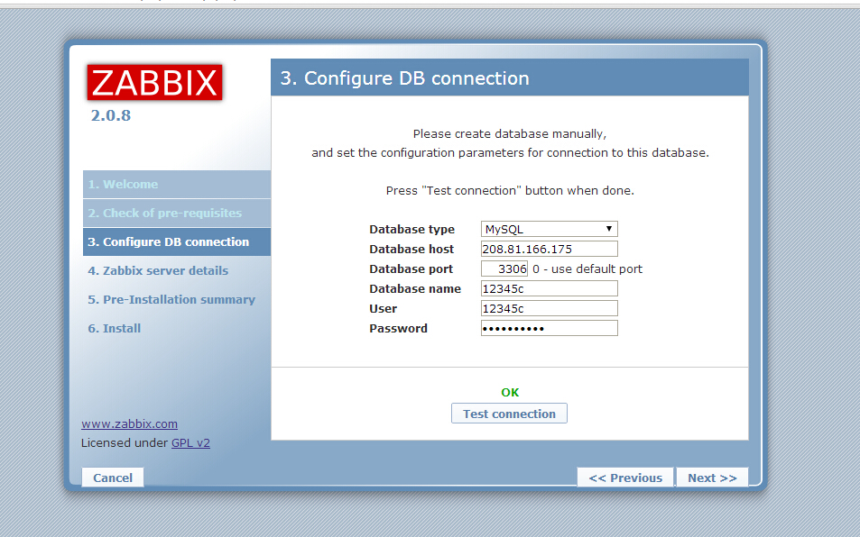Select step 3. Configure DB connection
The image size is (860, 537).
pos(177,242)
